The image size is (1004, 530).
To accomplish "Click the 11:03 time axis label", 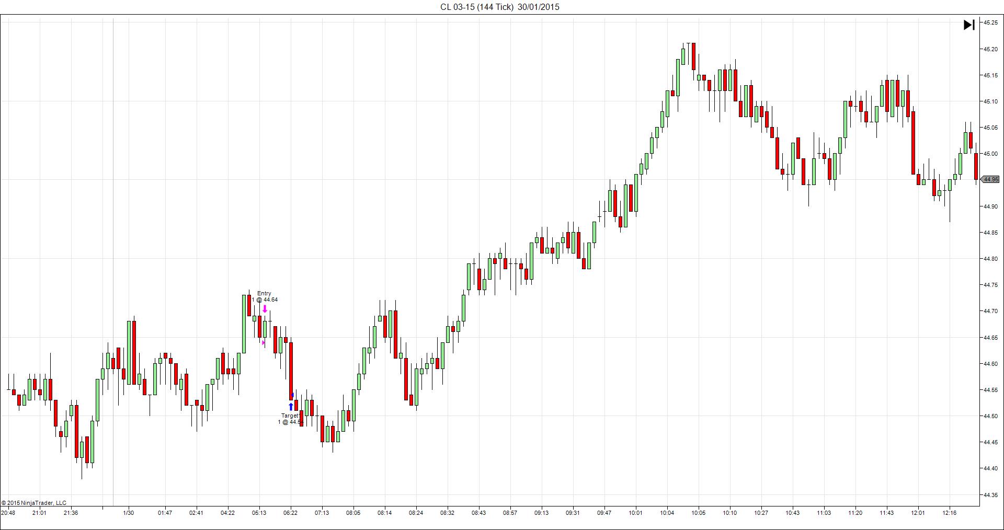I will 824,513.
